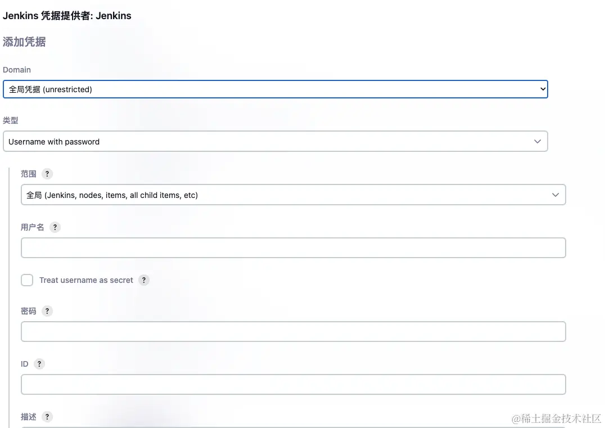Image resolution: width=605 pixels, height=428 pixels.
Task: Click the help icon next to 范围
Action: (47, 174)
